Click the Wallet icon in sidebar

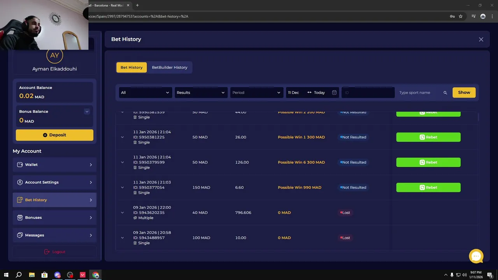coord(20,164)
